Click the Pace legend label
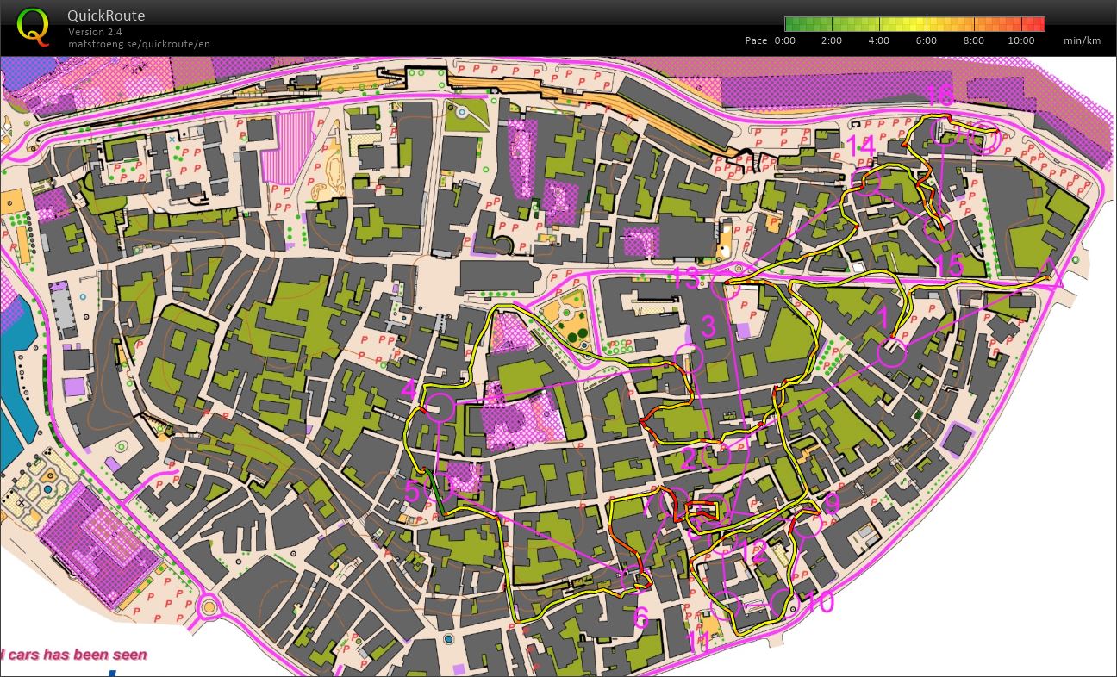 click(756, 40)
